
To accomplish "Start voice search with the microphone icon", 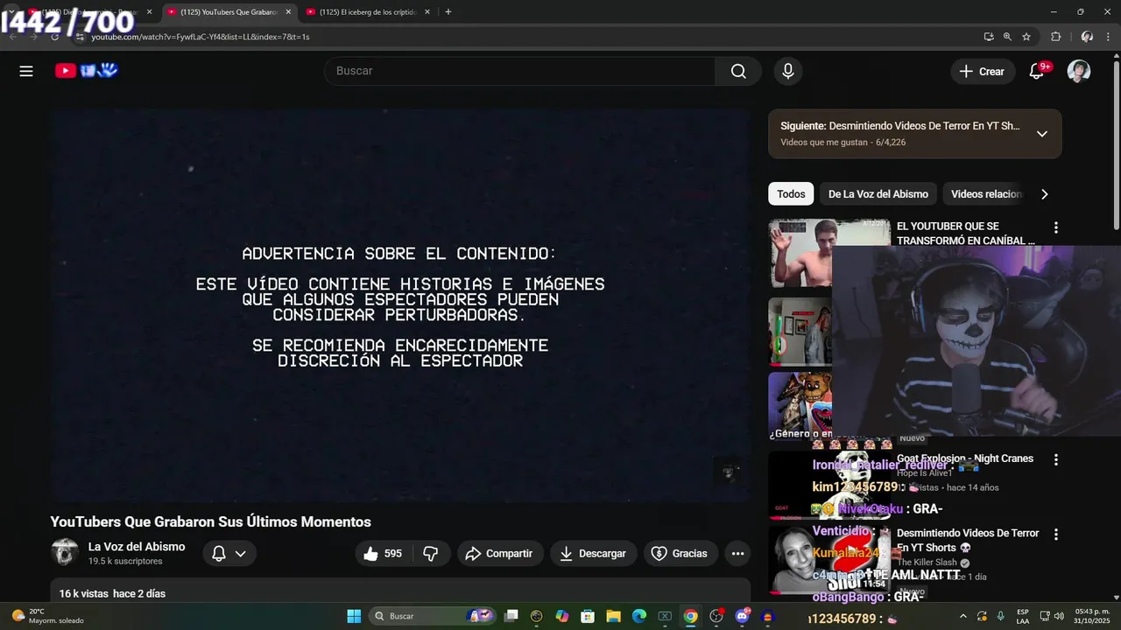I will click(x=788, y=71).
